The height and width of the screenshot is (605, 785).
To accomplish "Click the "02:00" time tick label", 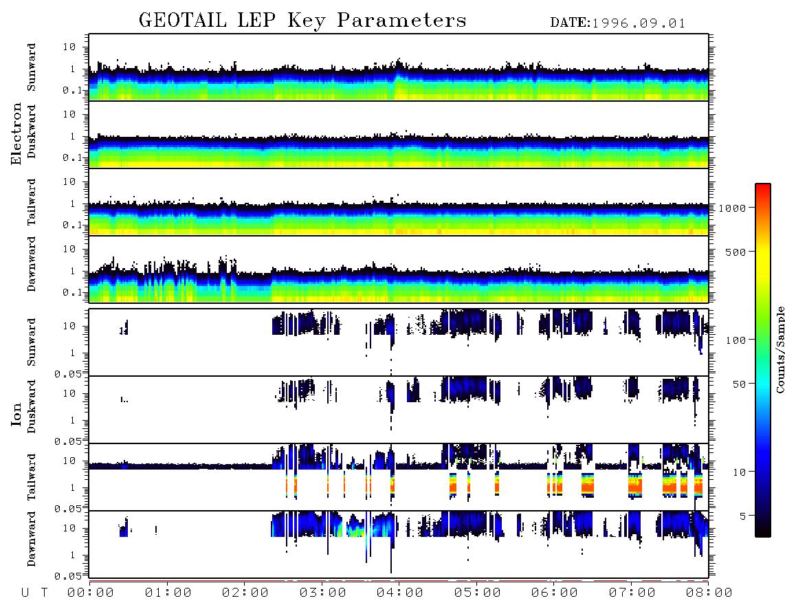I will click(245, 593).
